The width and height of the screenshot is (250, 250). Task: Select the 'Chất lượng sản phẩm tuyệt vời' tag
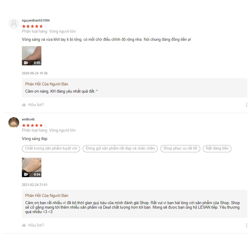point(51,148)
